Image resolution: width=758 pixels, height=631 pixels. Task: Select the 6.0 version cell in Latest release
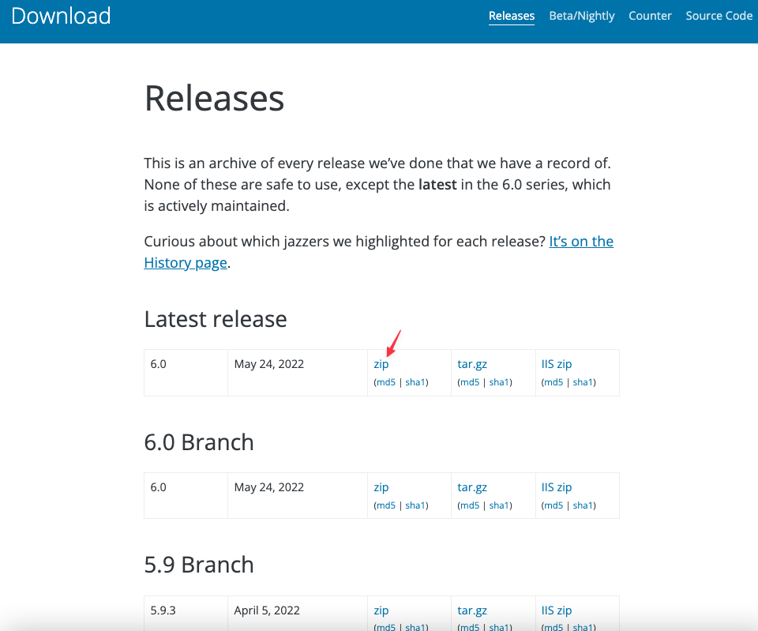186,373
